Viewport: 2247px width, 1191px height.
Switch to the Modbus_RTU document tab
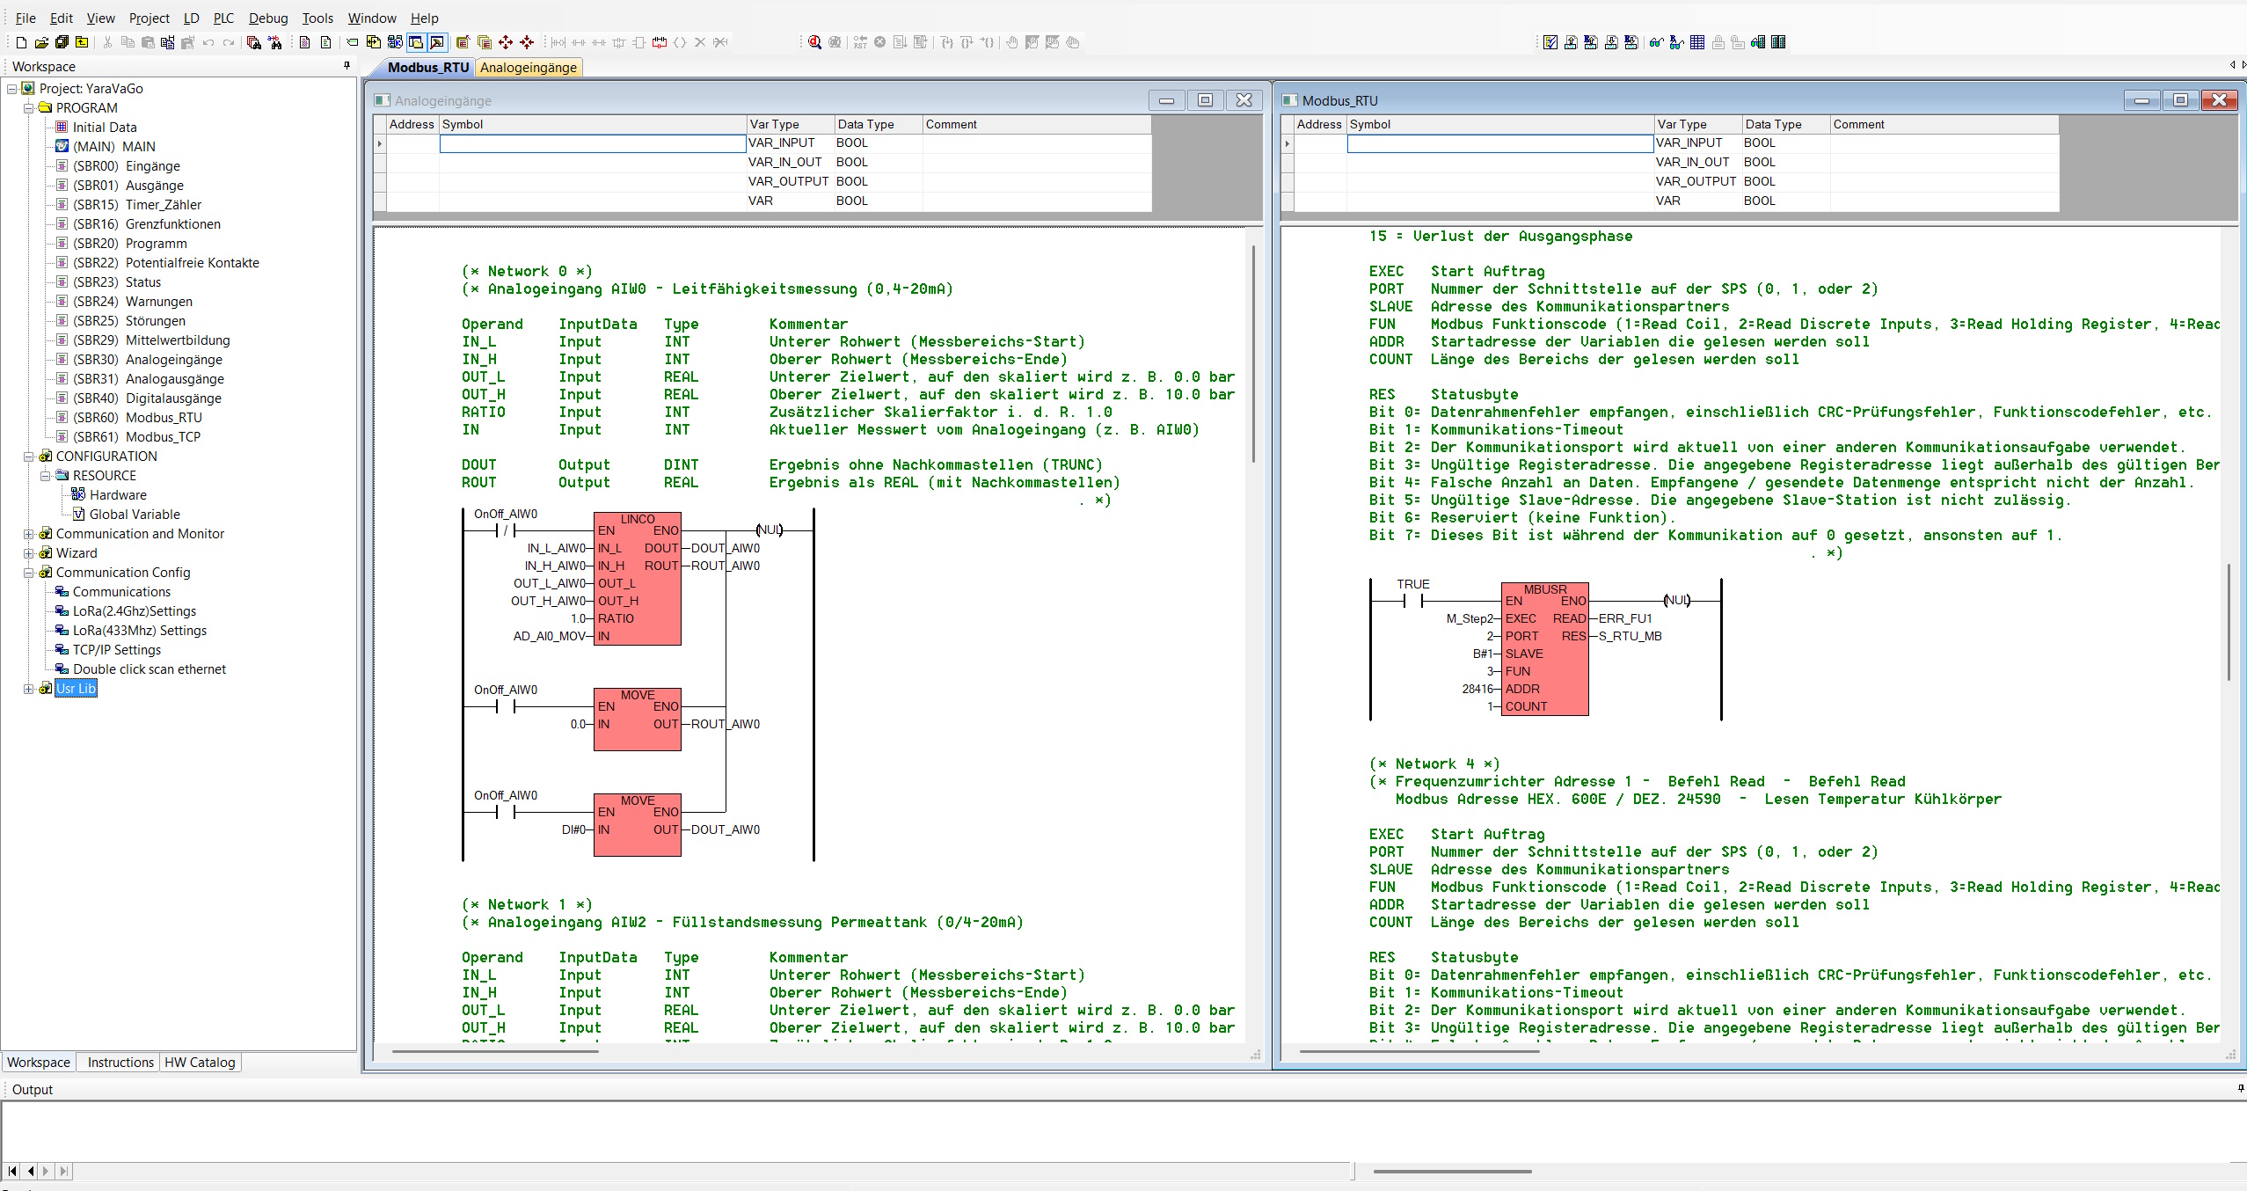pyautogui.click(x=428, y=68)
